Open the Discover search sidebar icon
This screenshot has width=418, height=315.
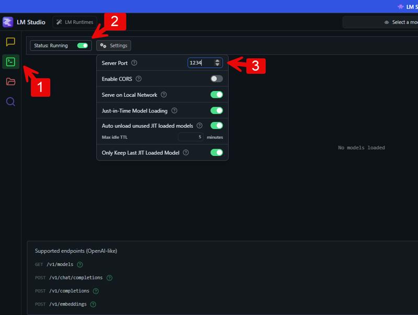point(10,102)
